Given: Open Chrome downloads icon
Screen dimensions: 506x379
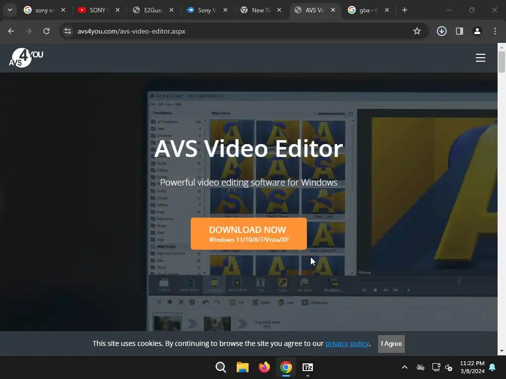Looking at the screenshot, I should [442, 31].
